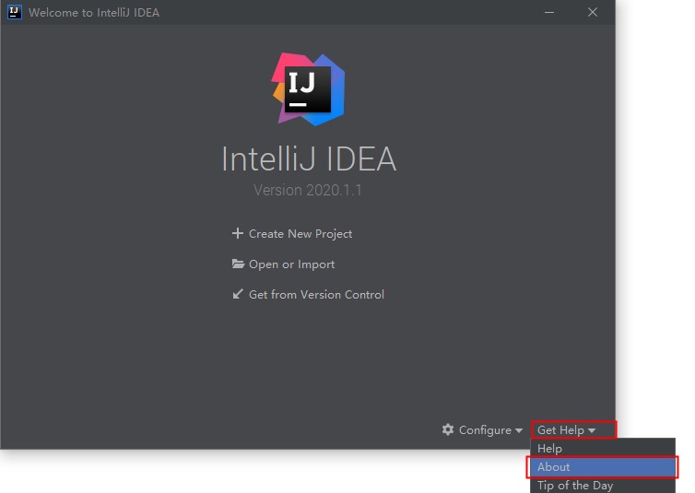This screenshot has height=493, width=695.
Task: Click the IntelliJ IDEA heading text
Action: [308, 159]
